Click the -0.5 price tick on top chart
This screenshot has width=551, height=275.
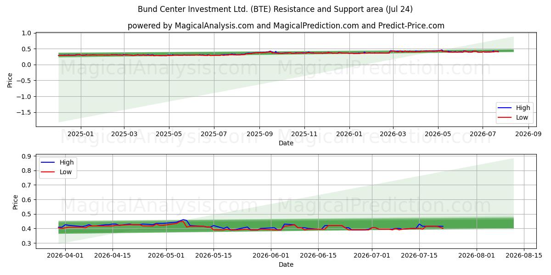pyautogui.click(x=25, y=81)
